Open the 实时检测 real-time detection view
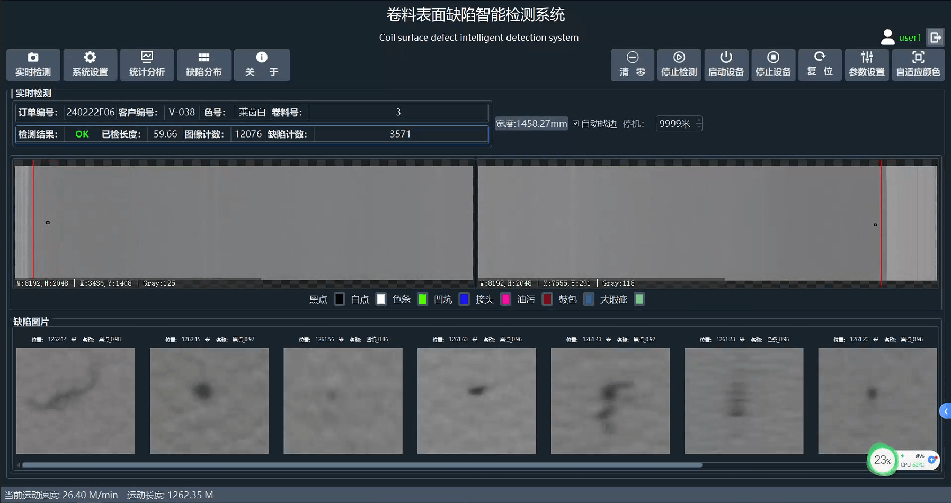The image size is (951, 503). click(x=33, y=65)
